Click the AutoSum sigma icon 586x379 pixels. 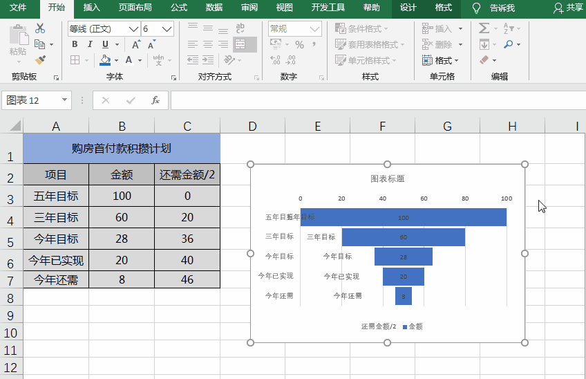pos(484,28)
